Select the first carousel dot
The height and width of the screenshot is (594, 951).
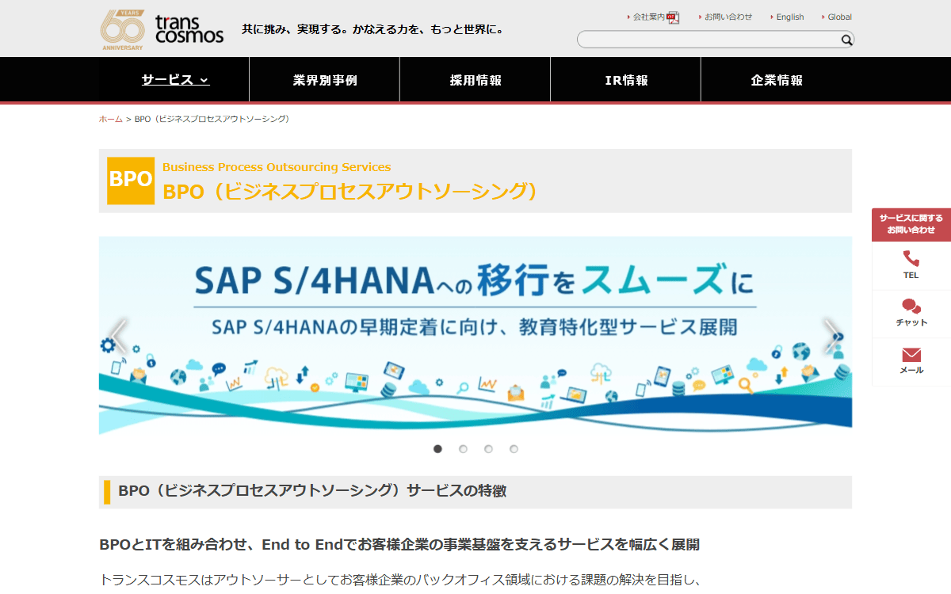coord(437,449)
